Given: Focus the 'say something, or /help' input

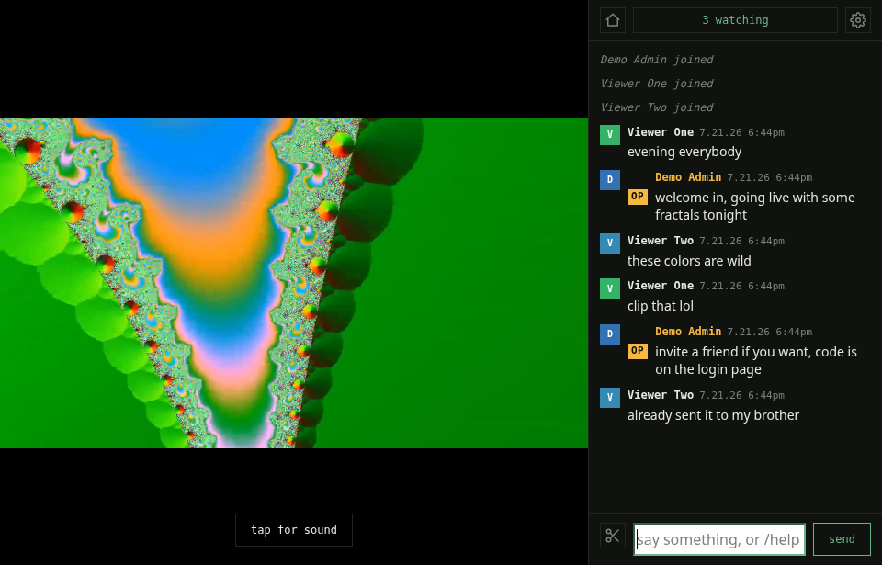Looking at the screenshot, I should (718, 539).
